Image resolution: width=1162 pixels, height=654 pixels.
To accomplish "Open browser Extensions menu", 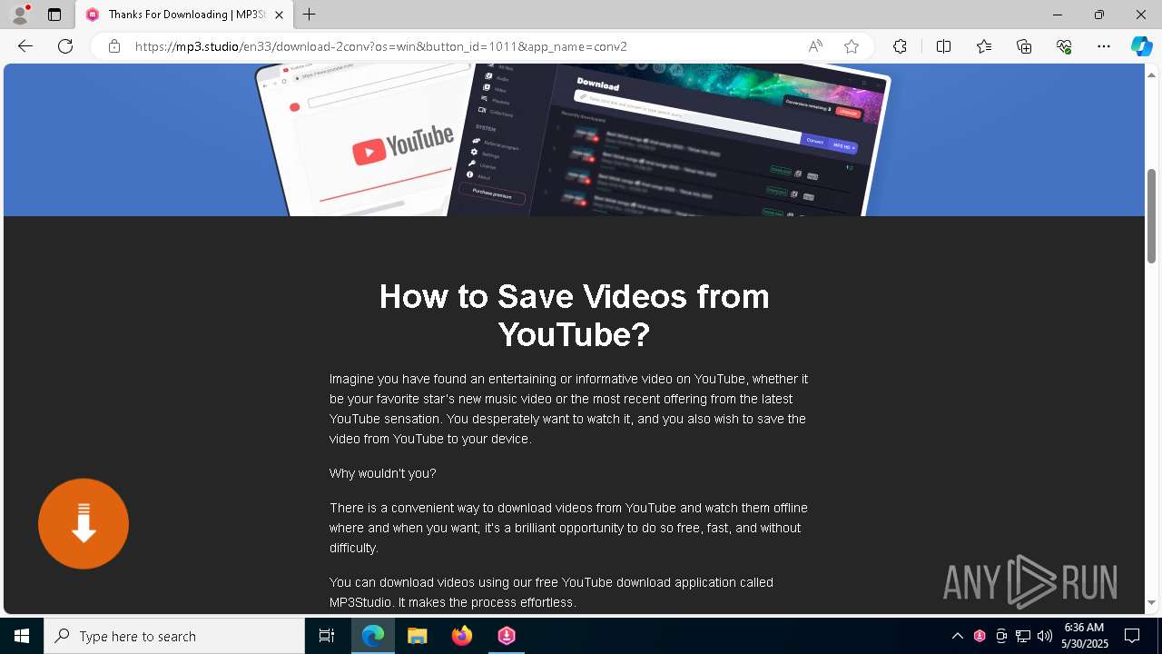I will (900, 46).
